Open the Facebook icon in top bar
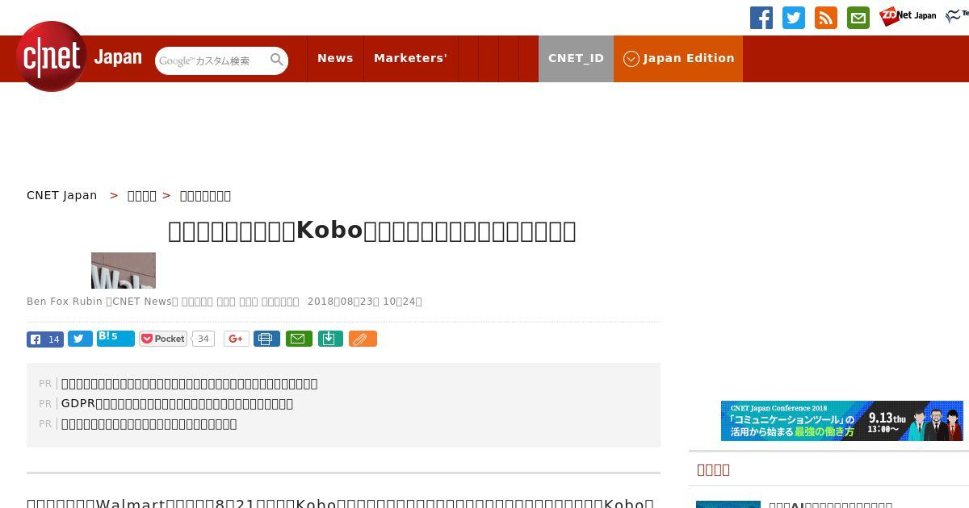The width and height of the screenshot is (969, 508). point(761,18)
